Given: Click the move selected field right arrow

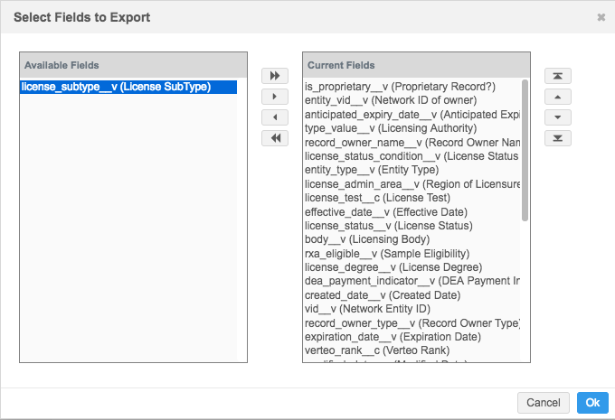Looking at the screenshot, I should (x=274, y=96).
